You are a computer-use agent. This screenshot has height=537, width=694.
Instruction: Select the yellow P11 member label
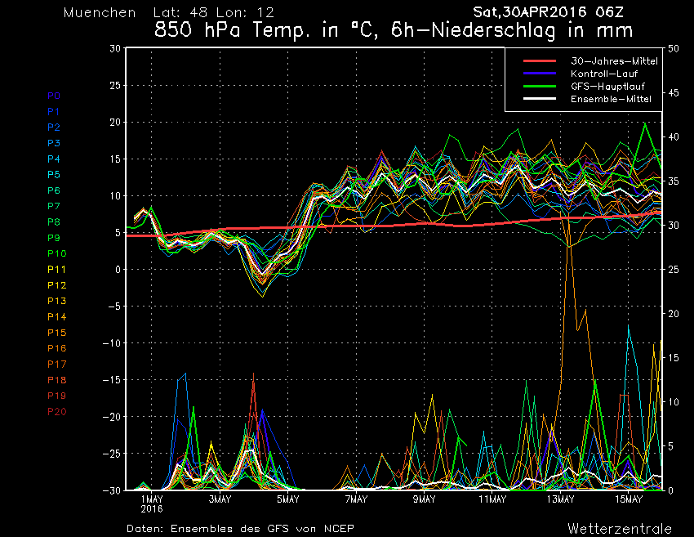coord(57,270)
